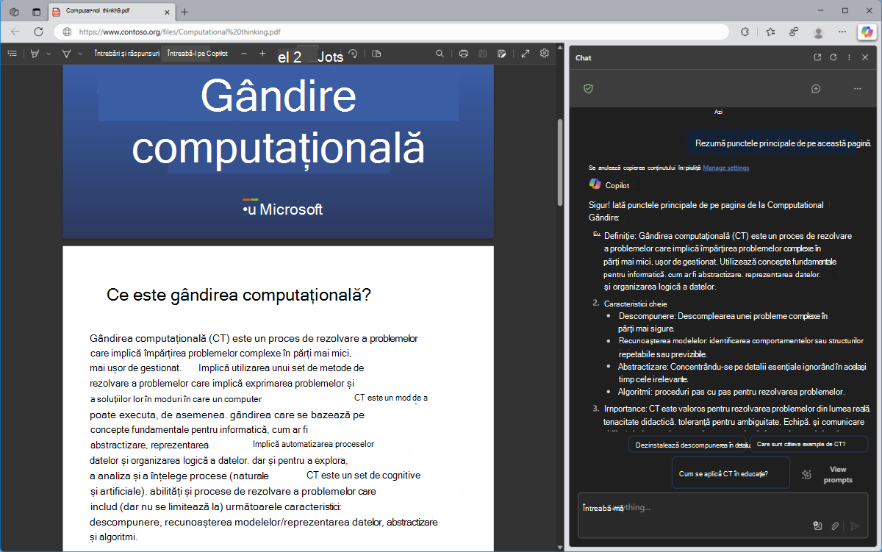The image size is (882, 552).
Task: Refresh the Copilot chat pane
Action: click(x=833, y=57)
